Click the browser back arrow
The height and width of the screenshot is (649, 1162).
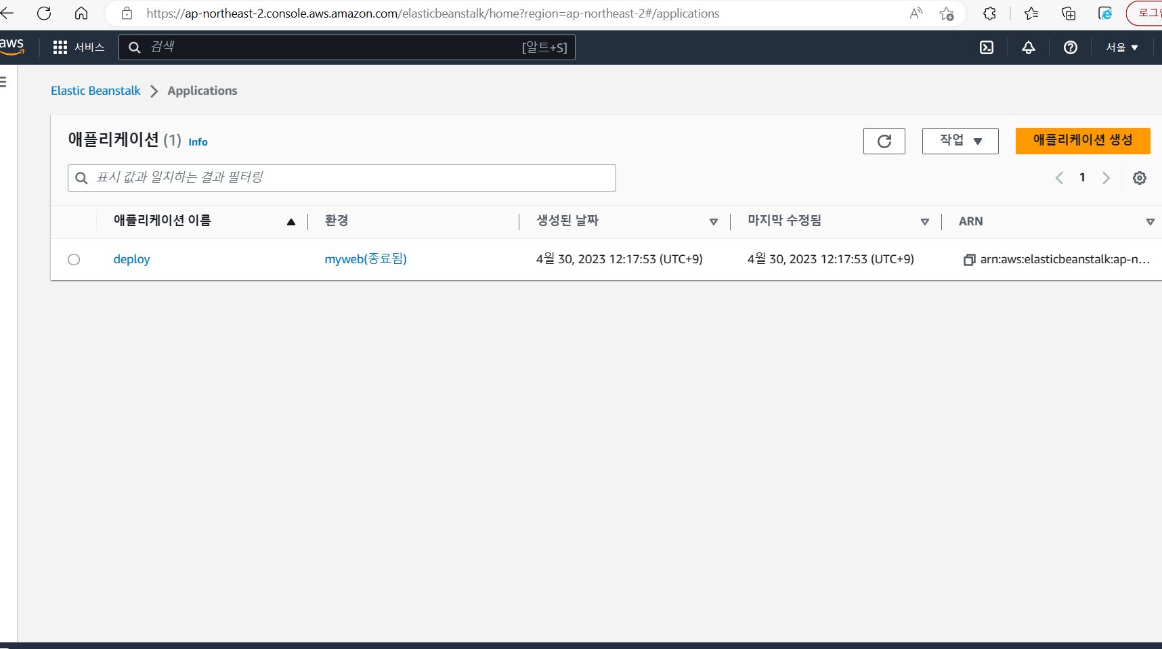pyautogui.click(x=7, y=13)
